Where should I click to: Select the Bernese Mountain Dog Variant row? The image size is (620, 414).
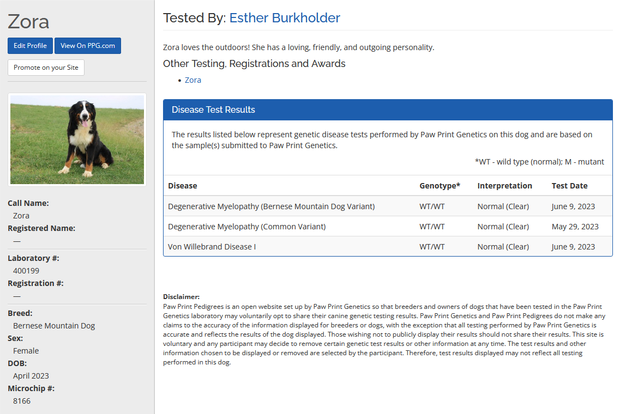point(271,206)
